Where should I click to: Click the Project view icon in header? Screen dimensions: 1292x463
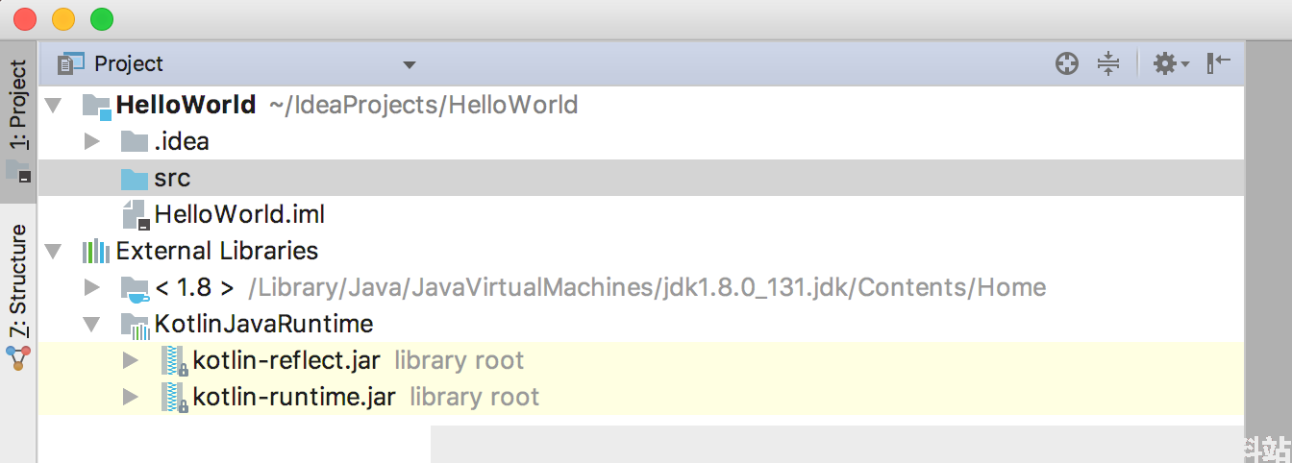click(x=71, y=64)
